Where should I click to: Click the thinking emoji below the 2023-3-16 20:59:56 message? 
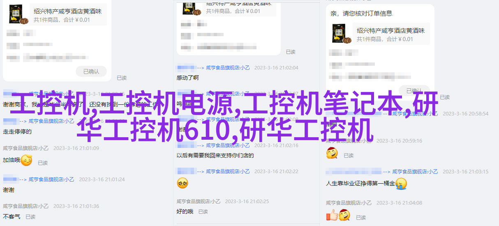pyautogui.click(x=332, y=153)
